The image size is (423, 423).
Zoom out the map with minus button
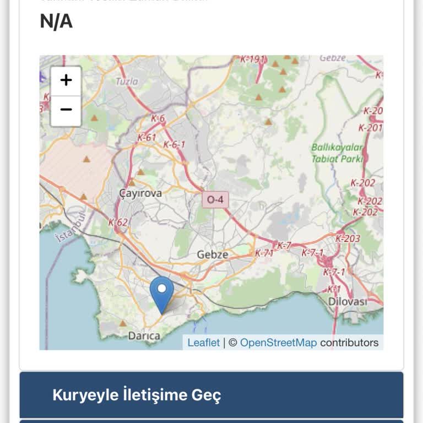(66, 111)
